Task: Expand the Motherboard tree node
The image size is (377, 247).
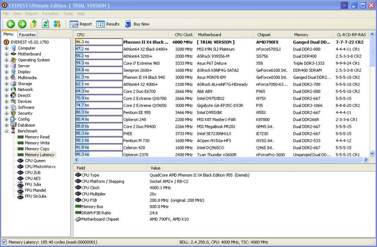Action: pyautogui.click(x=6, y=54)
